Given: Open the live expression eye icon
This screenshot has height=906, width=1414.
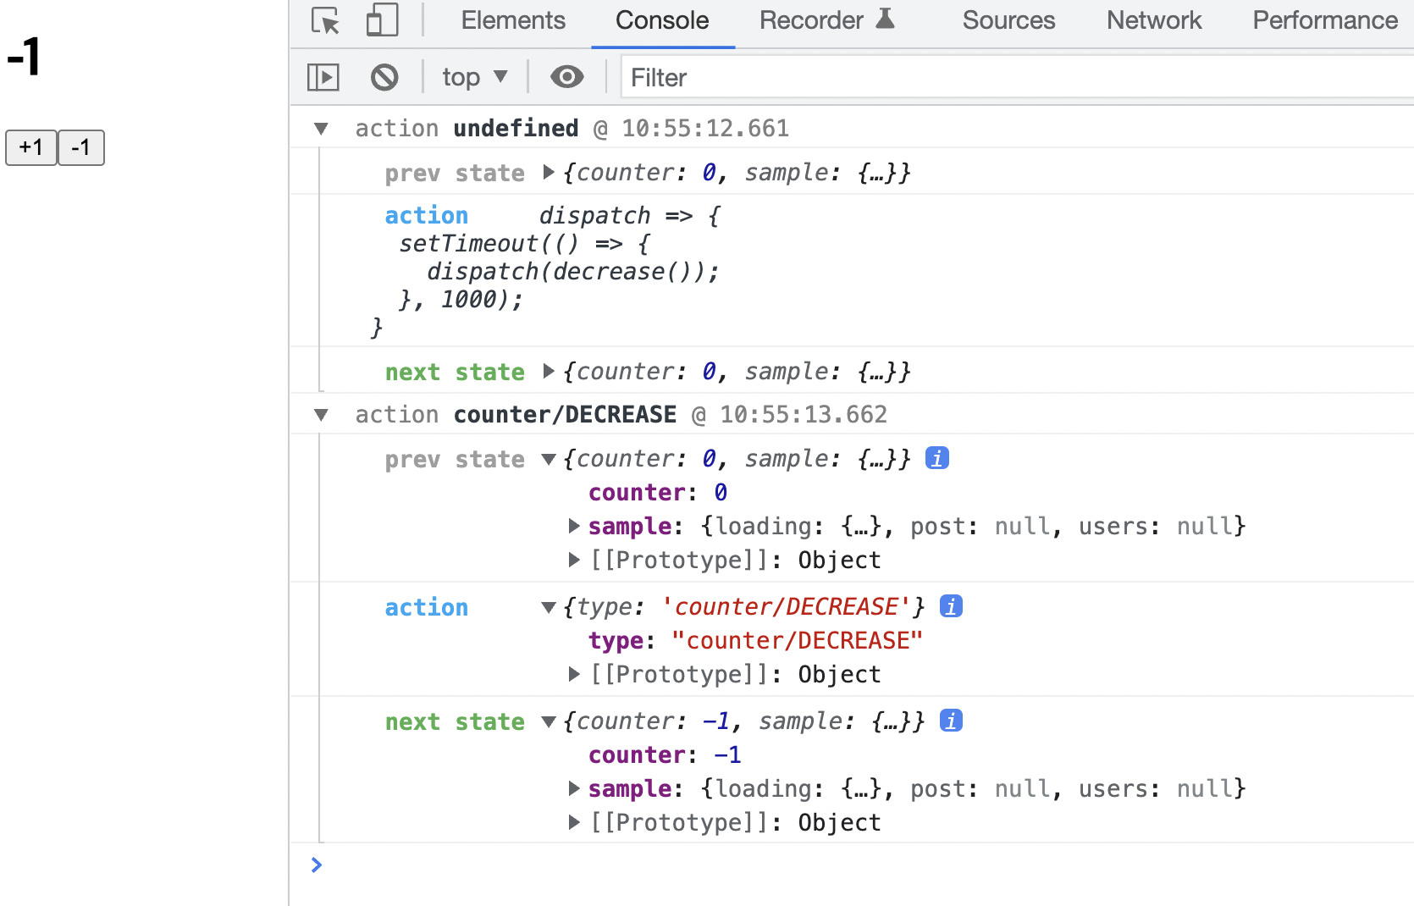Looking at the screenshot, I should click(x=566, y=77).
